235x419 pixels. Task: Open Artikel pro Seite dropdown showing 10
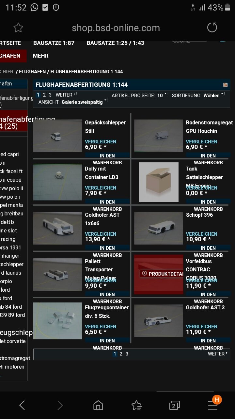pos(161,96)
